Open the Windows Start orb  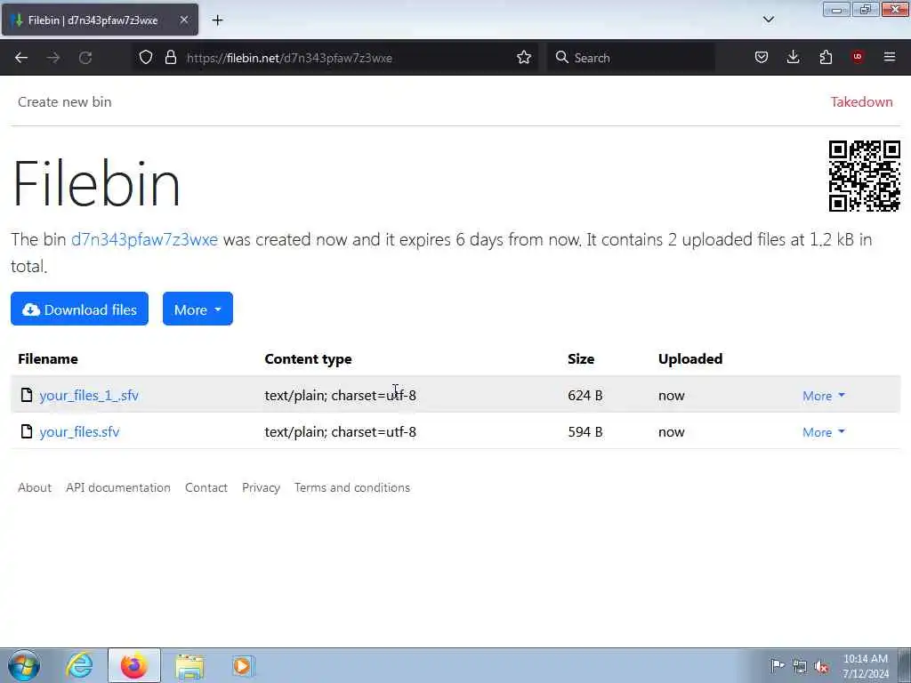24,665
